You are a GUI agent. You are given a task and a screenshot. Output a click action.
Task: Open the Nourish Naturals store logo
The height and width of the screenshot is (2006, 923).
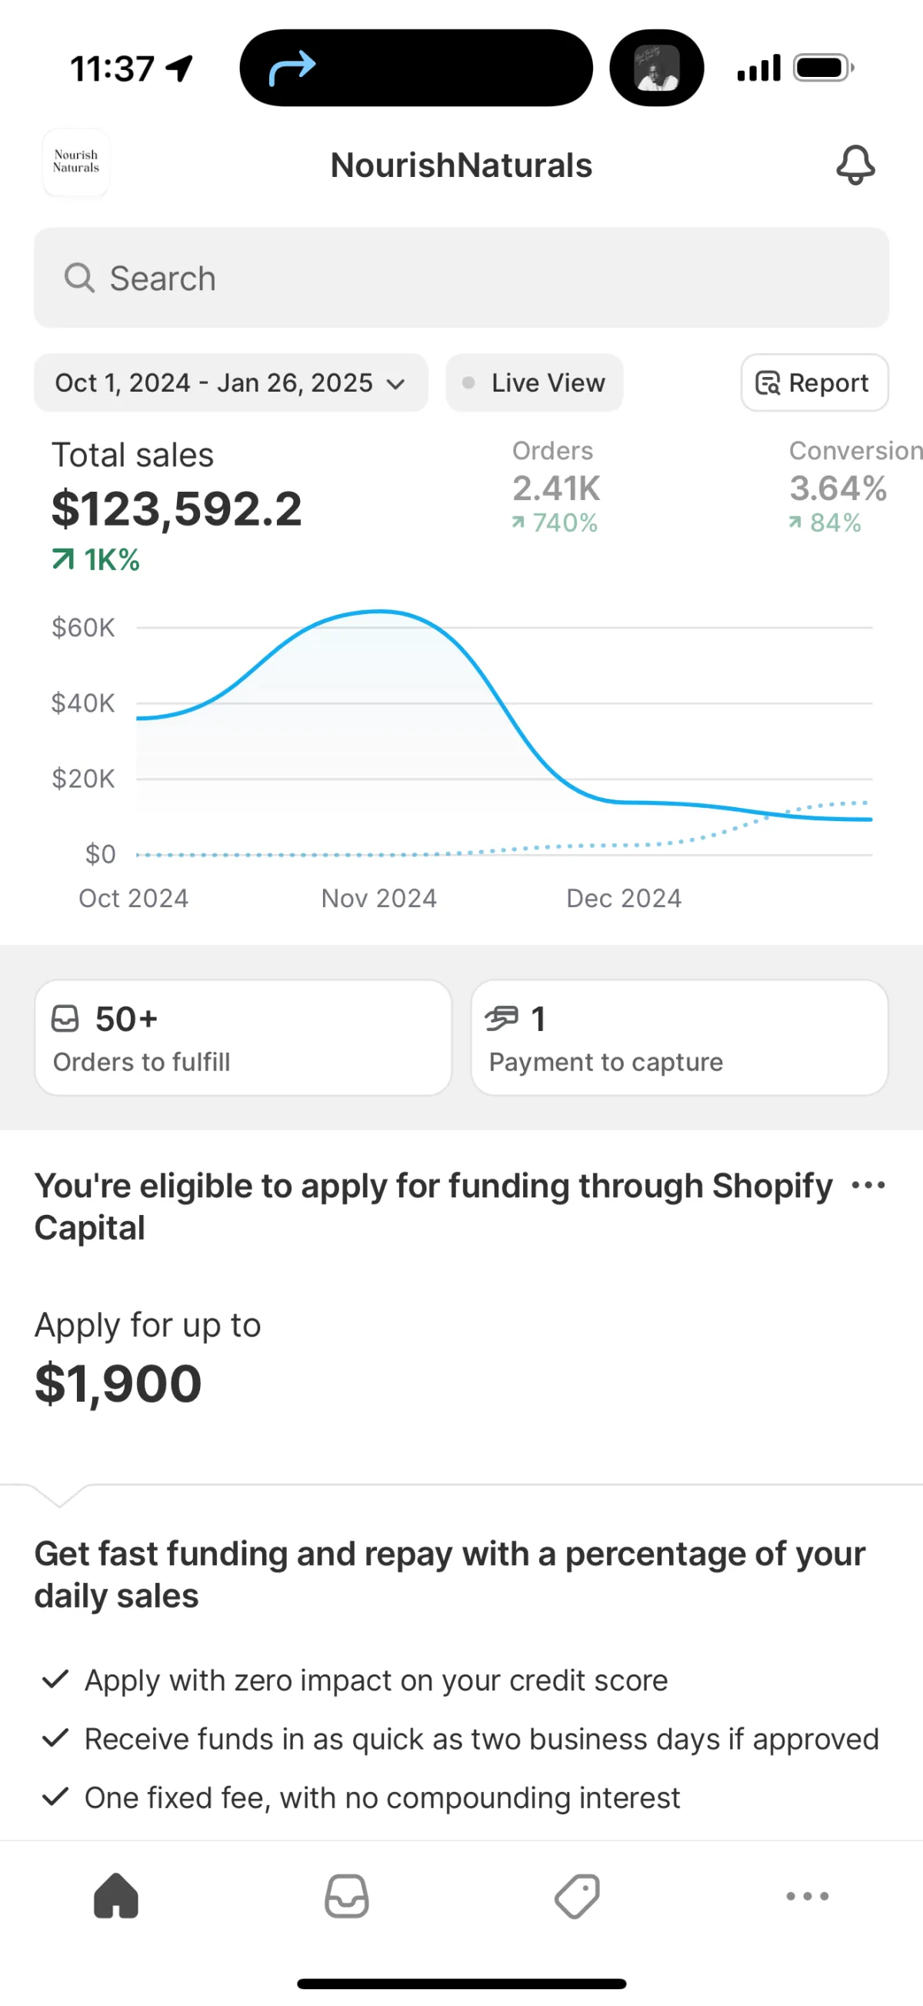pos(76,162)
